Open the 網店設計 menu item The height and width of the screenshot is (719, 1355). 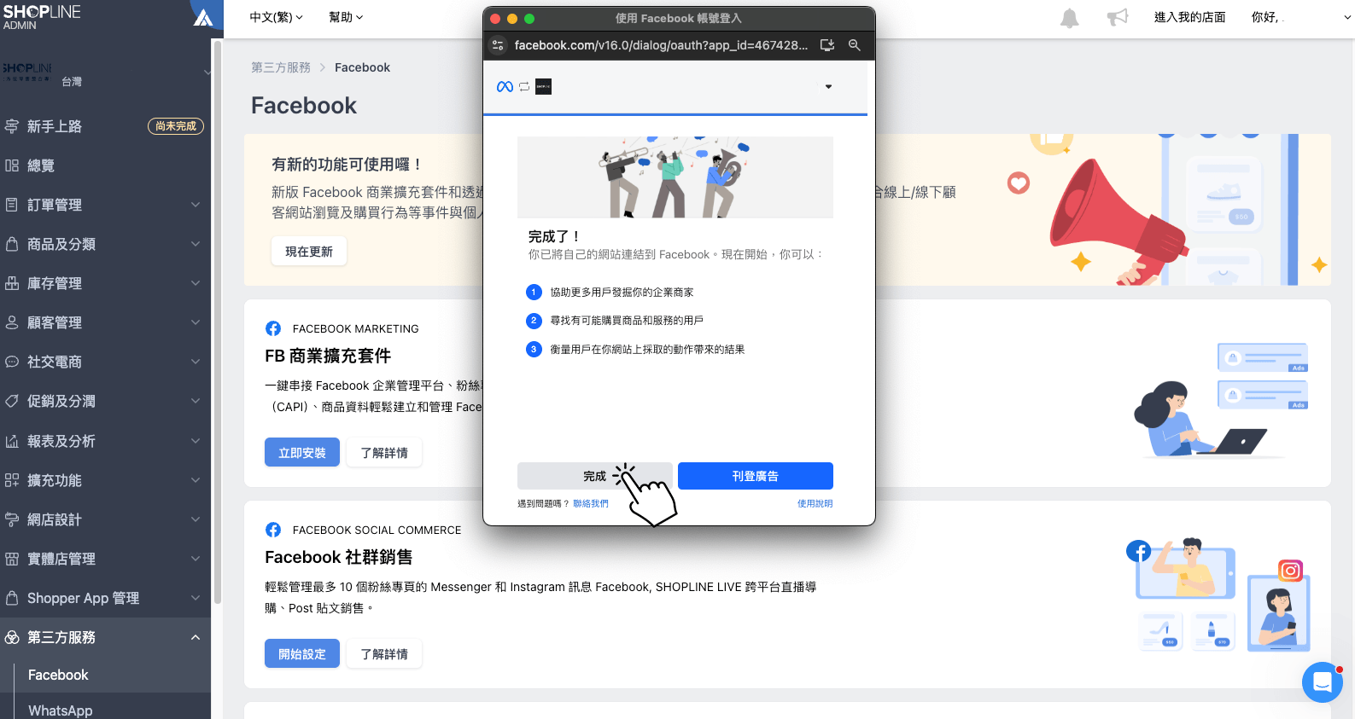(x=105, y=519)
